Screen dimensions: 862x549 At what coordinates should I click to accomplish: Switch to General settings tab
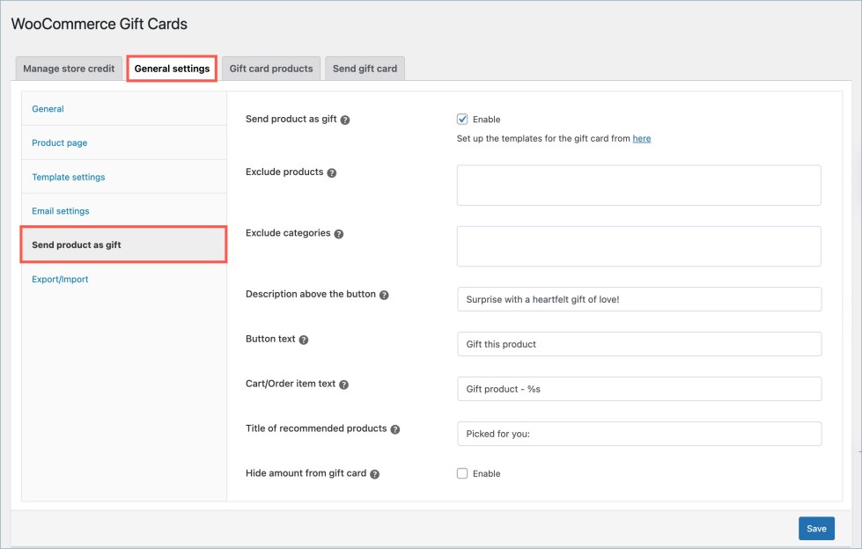(x=172, y=69)
